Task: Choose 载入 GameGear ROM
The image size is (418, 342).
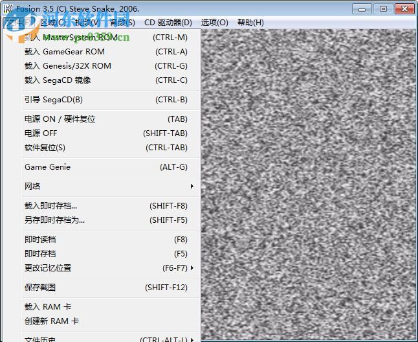Action: [x=111, y=51]
